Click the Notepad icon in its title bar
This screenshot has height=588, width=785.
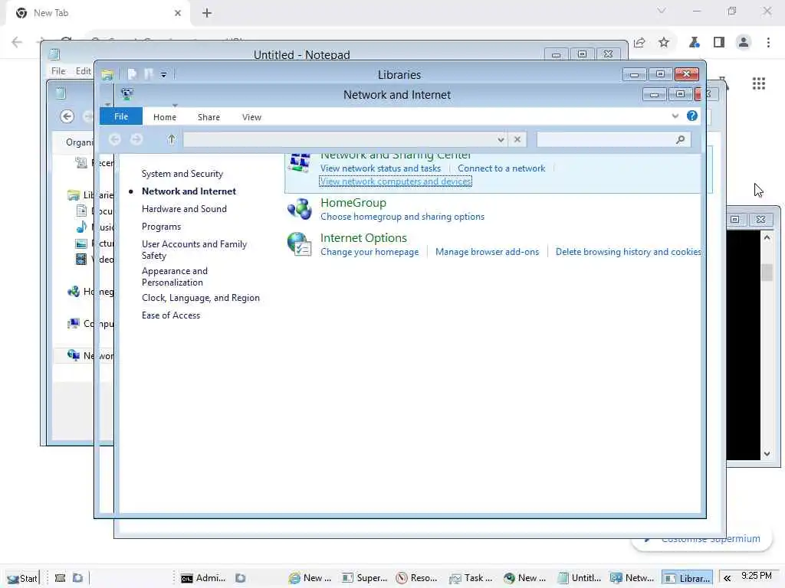(54, 54)
